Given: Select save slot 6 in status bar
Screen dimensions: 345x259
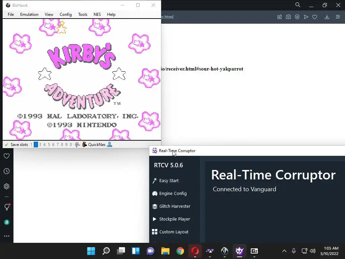Looking at the screenshot, I should [53, 145].
